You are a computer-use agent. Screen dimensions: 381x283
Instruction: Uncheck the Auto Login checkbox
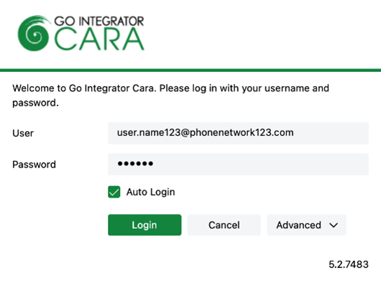click(x=114, y=192)
